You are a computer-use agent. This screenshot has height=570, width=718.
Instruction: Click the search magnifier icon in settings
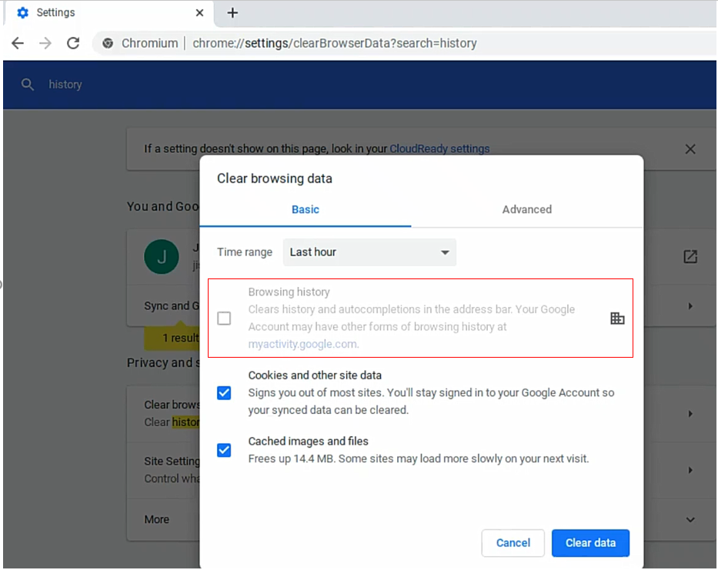(x=28, y=85)
